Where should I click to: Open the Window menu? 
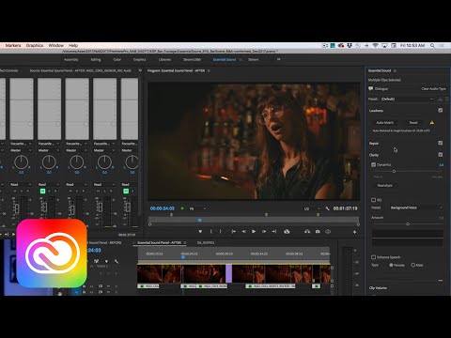(x=56, y=46)
